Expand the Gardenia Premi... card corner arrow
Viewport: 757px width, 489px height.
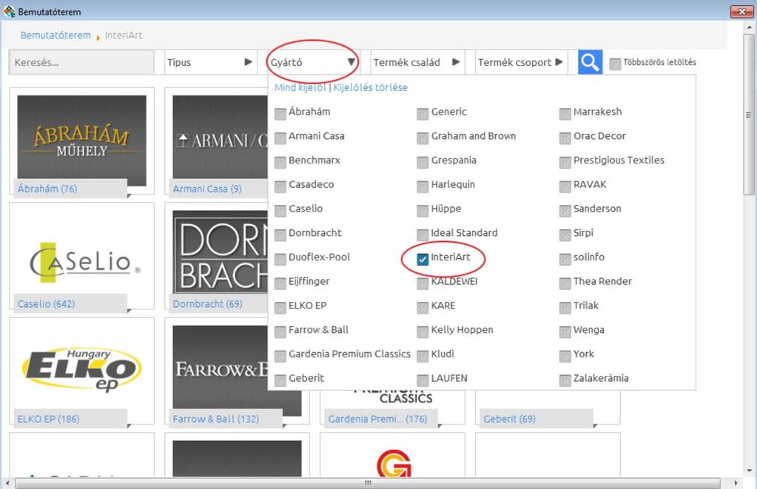click(x=440, y=426)
